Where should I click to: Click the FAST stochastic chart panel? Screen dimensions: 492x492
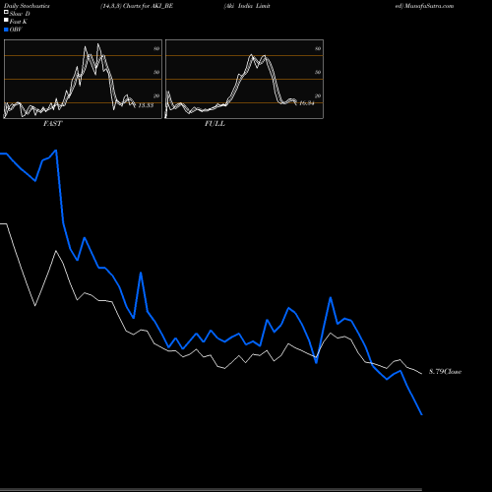[83, 79]
